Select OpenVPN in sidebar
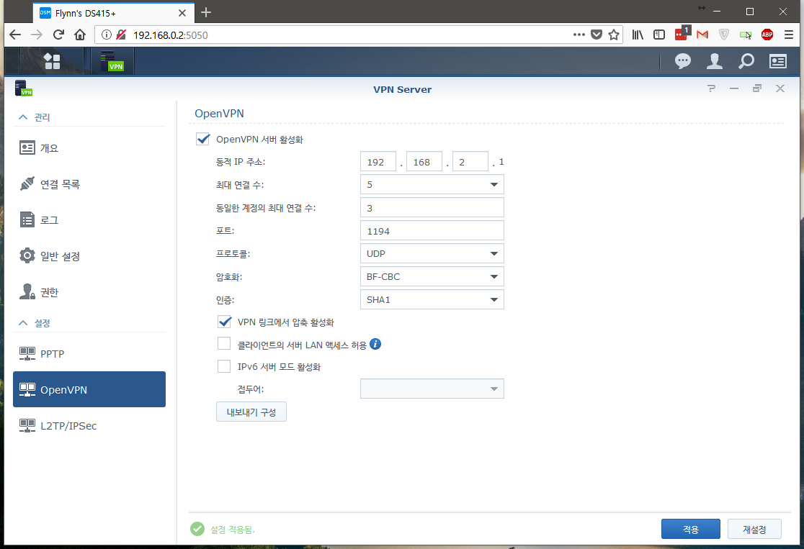 (89, 389)
